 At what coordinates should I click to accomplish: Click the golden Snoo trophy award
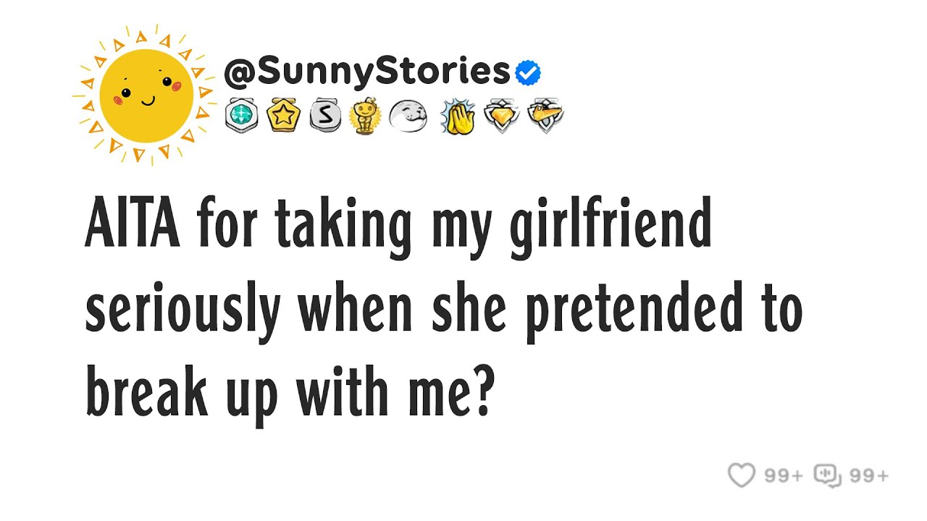click(366, 116)
